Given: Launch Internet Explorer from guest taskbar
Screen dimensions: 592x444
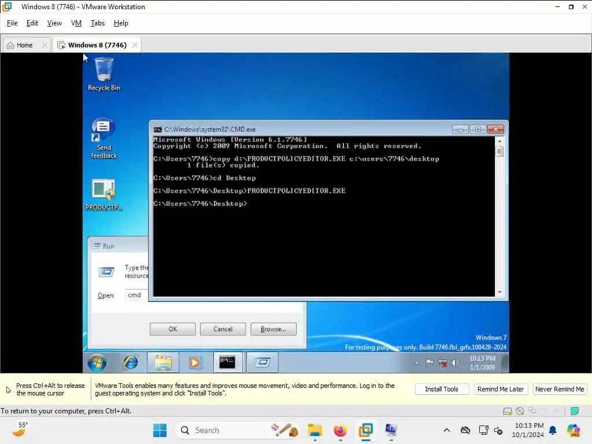Looking at the screenshot, I should pyautogui.click(x=130, y=363).
